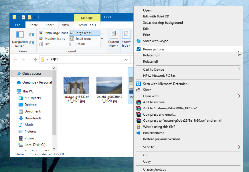The width and height of the screenshot is (249, 172).
Task: Click the up arrow navigation button
Action: (x=36, y=60)
